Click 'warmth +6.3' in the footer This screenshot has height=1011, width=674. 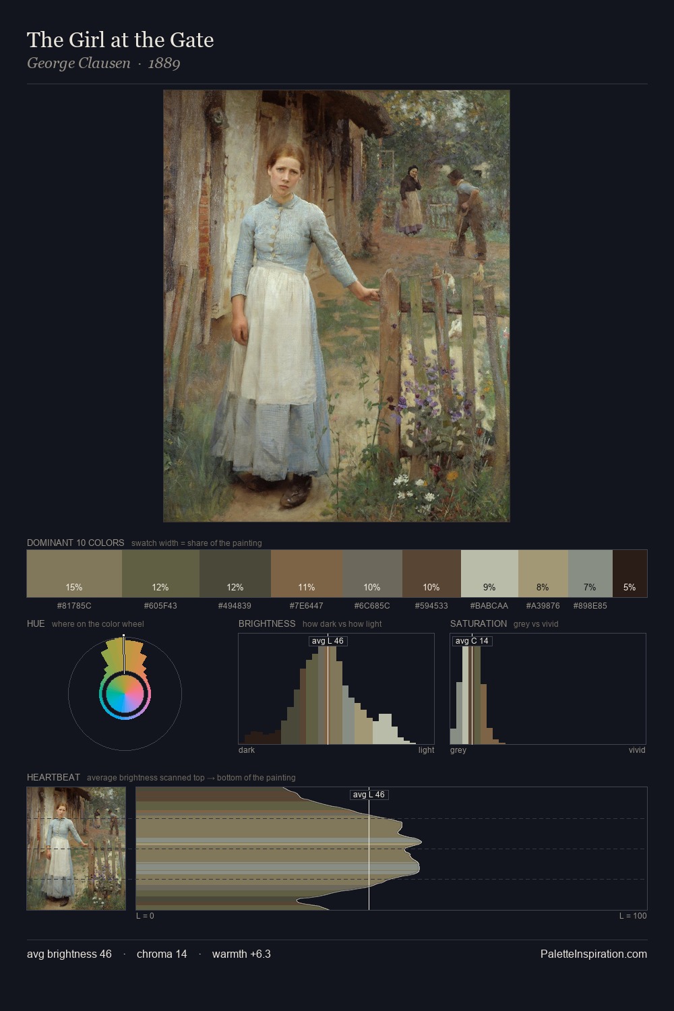tap(241, 954)
